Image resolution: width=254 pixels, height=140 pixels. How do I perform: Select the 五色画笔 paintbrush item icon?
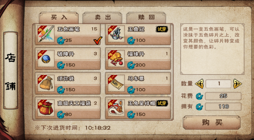tap(46, 34)
